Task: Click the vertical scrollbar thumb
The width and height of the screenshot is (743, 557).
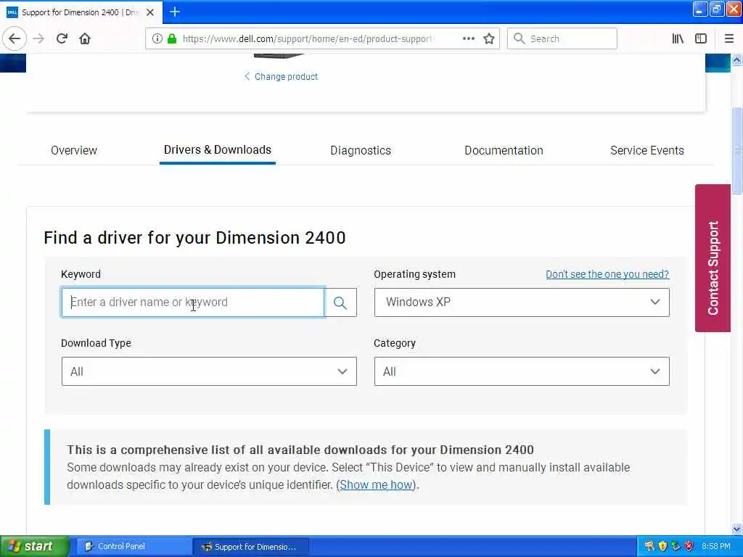Action: (736, 151)
